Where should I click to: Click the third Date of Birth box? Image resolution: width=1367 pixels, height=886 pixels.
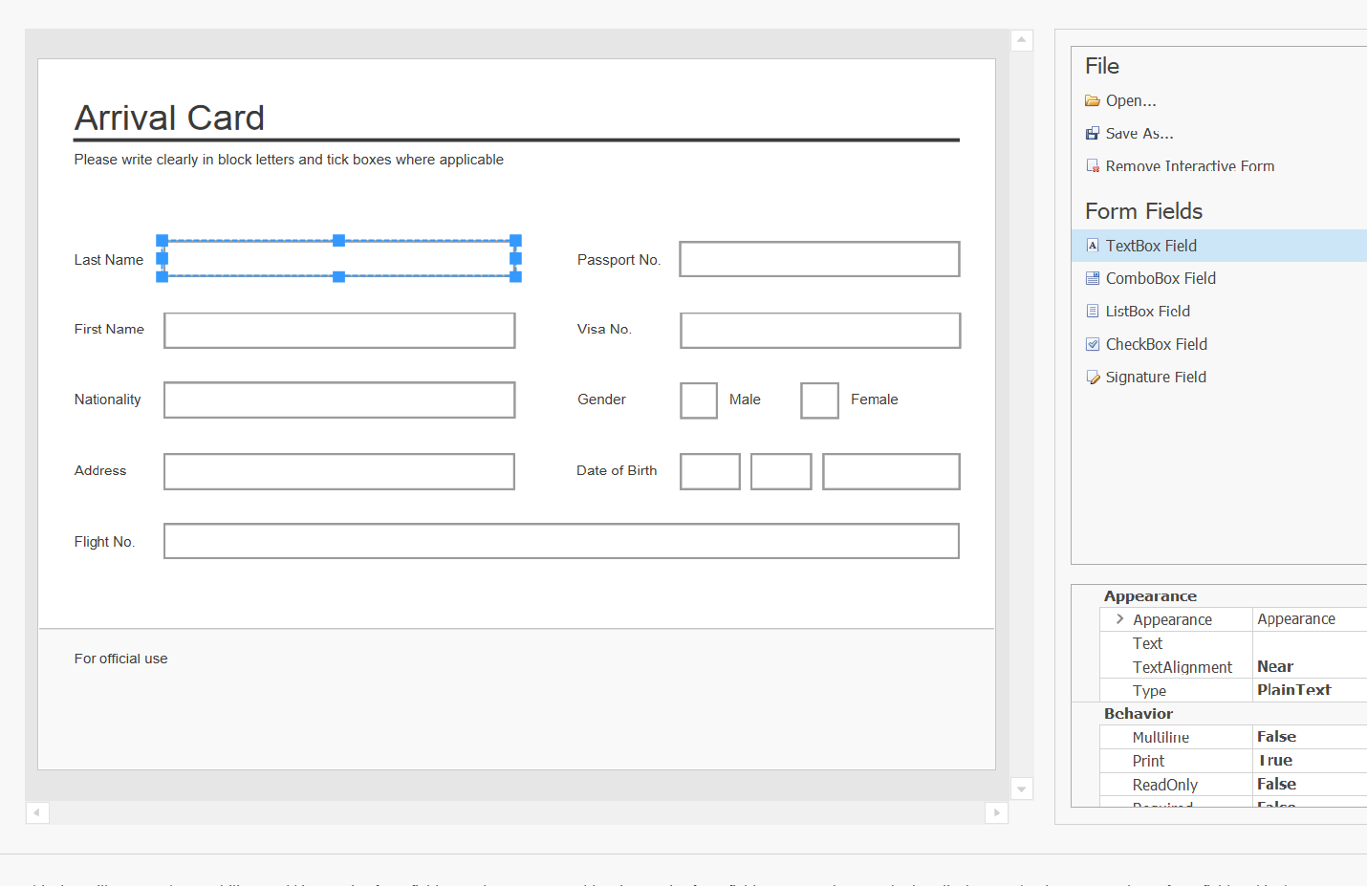tap(891, 471)
